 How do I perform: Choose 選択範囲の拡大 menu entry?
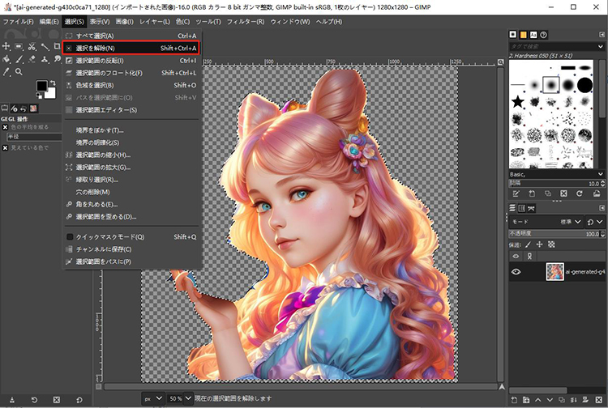tap(132, 168)
